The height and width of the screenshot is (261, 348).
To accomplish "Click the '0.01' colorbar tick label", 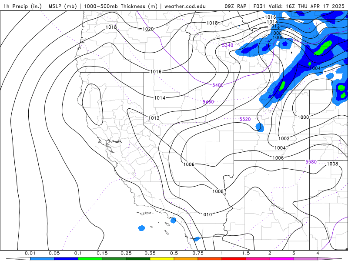I will [x=30, y=253].
